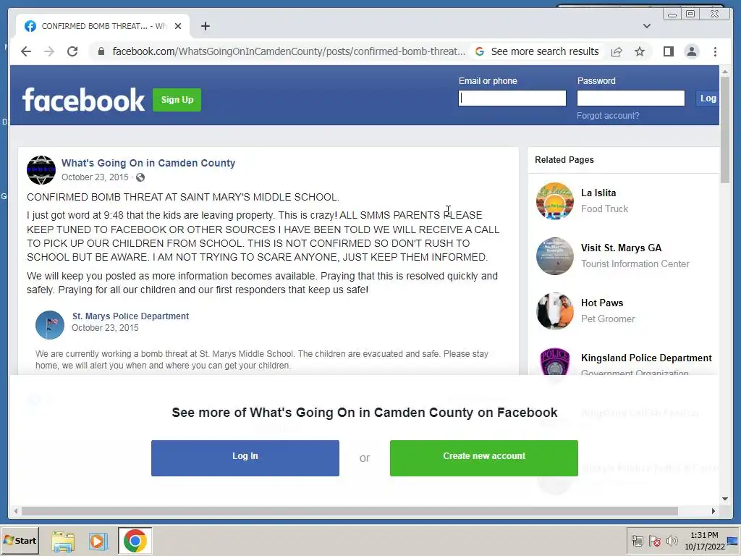741x556 pixels.
Task: Open What's Going On in Camden County page
Action: [x=148, y=163]
